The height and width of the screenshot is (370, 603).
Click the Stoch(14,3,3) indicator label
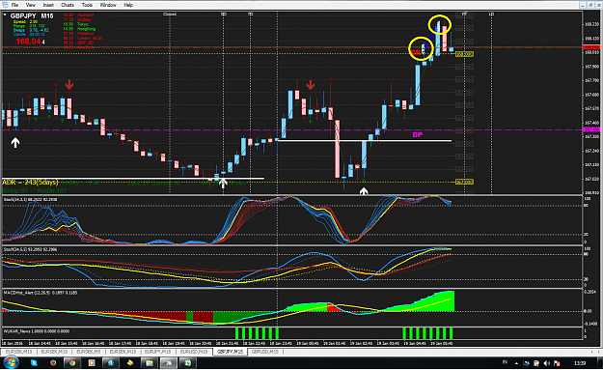point(30,200)
